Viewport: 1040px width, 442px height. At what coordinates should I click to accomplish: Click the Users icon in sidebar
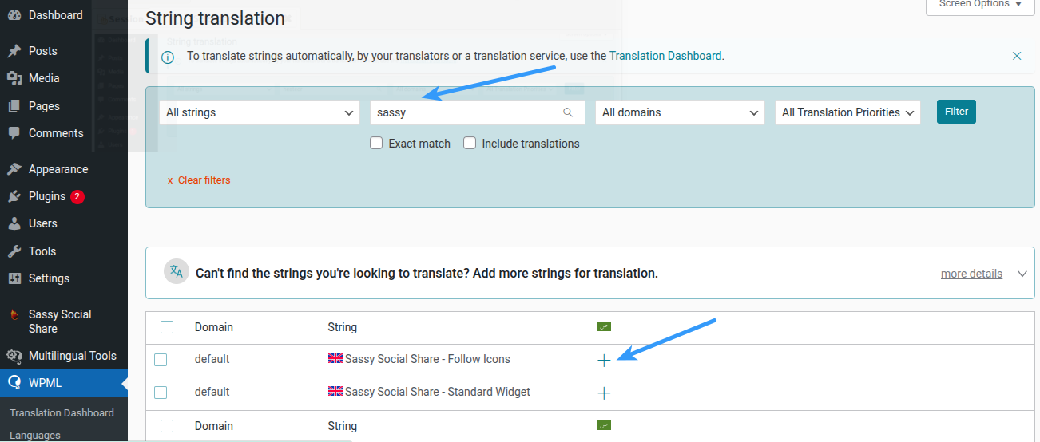point(14,223)
